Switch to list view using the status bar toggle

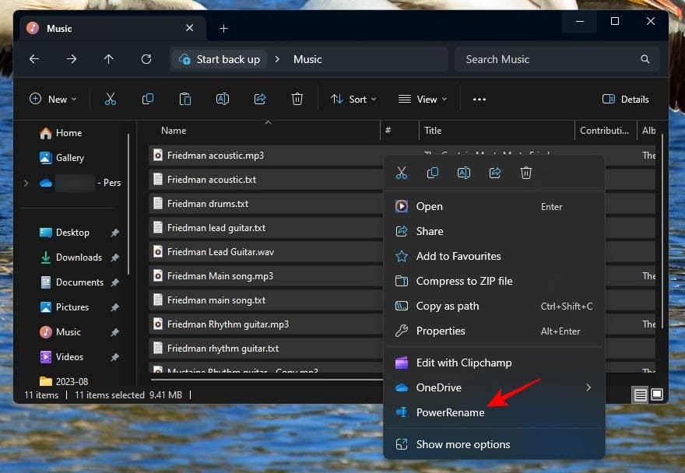[639, 394]
